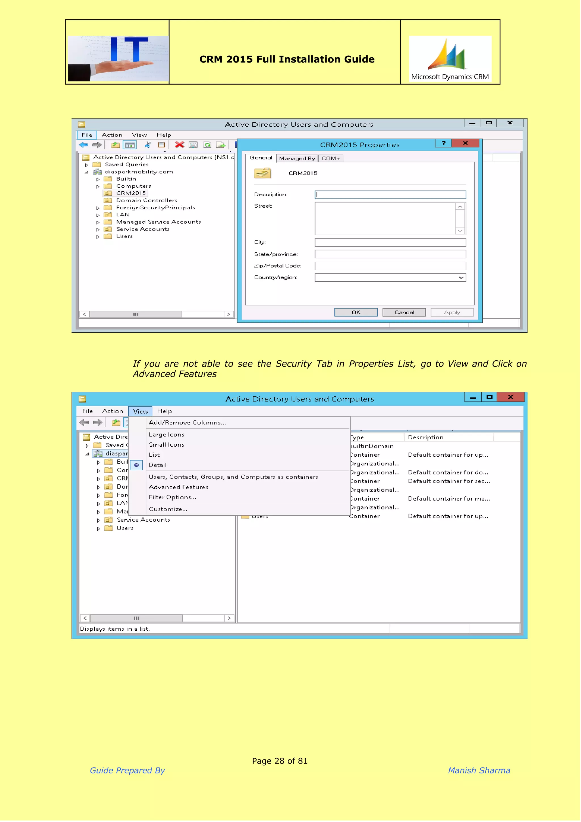Open Action menu in window behind Properties dialog
The height and width of the screenshot is (822, 581).
[x=112, y=135]
